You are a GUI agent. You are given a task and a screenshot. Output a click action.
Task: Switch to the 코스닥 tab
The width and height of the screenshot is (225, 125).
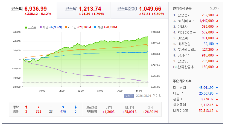(x=83, y=10)
